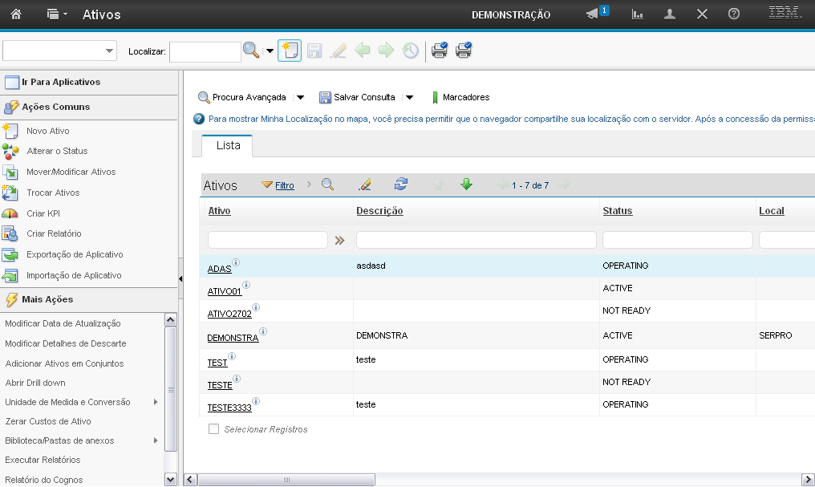Select the Lista tab

pyautogui.click(x=228, y=145)
